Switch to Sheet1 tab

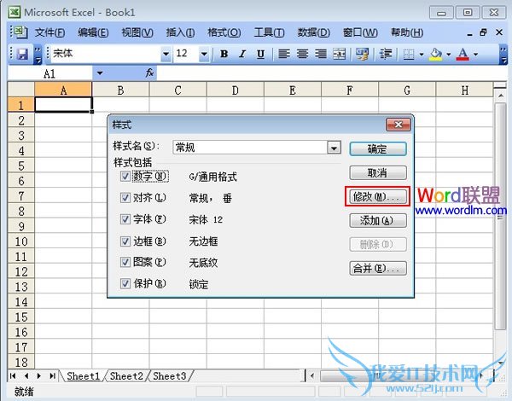tap(84, 376)
